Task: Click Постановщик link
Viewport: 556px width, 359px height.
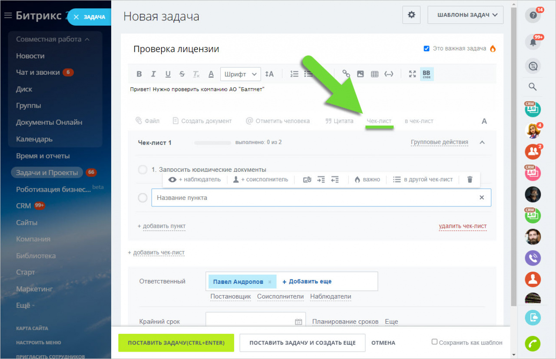Action: (231, 296)
